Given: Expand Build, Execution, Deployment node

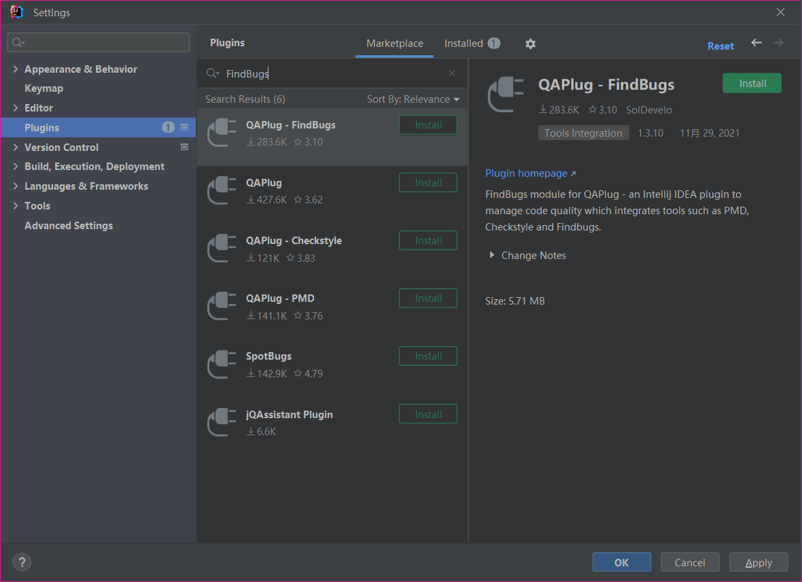Looking at the screenshot, I should pyautogui.click(x=16, y=167).
